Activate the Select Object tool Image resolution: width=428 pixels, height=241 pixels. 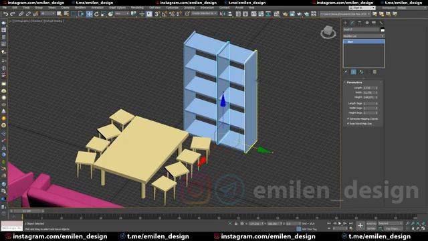(60, 14)
